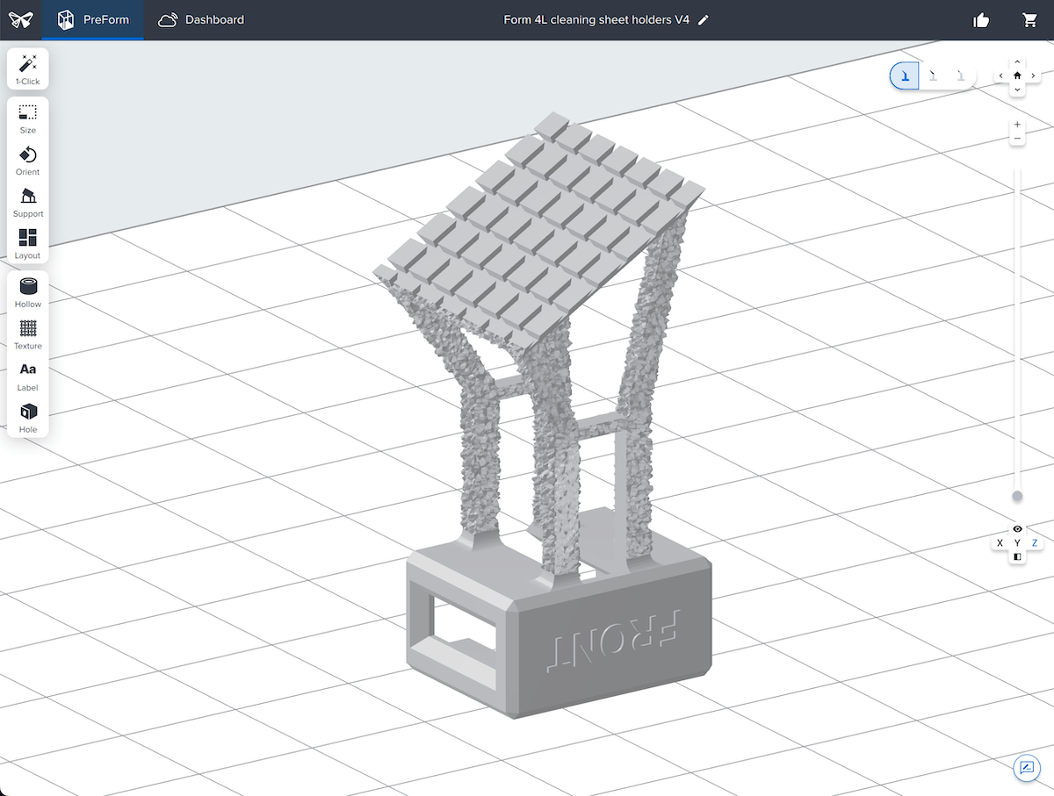Select the Z axis view
The width and height of the screenshot is (1054, 796).
[1035, 543]
